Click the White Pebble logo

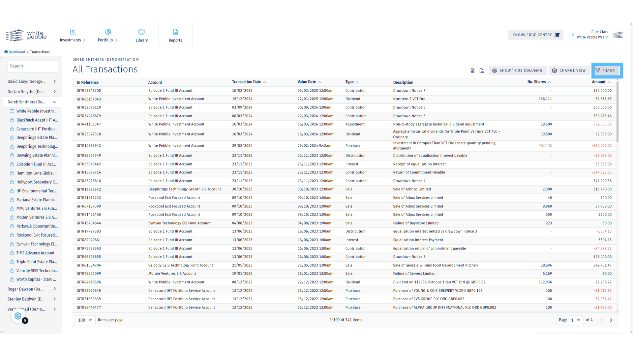coord(26,35)
